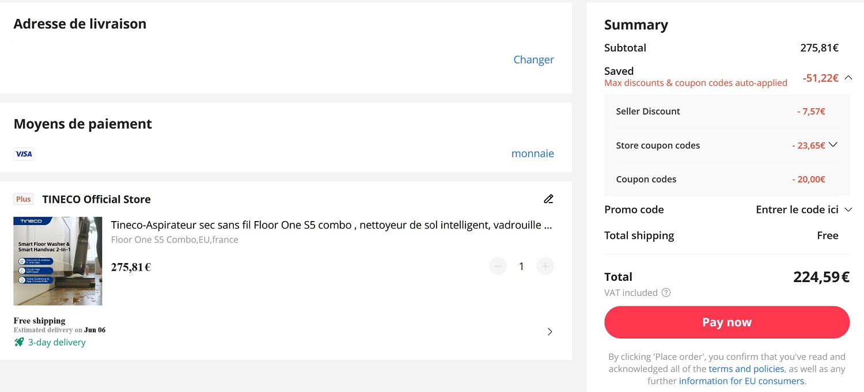Click the VAT included help icon
Viewport: 864px width, 392px height.
(666, 292)
